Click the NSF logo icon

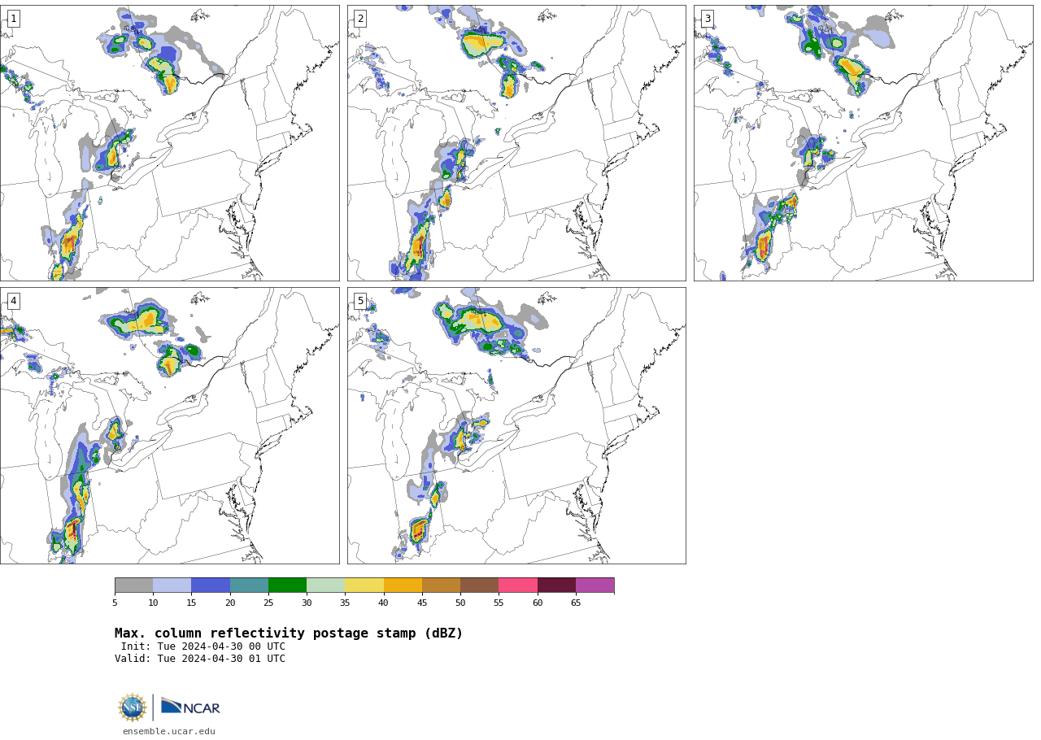133,707
